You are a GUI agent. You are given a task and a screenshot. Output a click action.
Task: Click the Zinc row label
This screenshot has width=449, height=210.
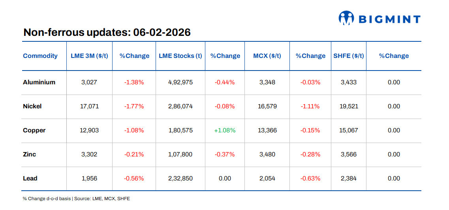click(30, 154)
